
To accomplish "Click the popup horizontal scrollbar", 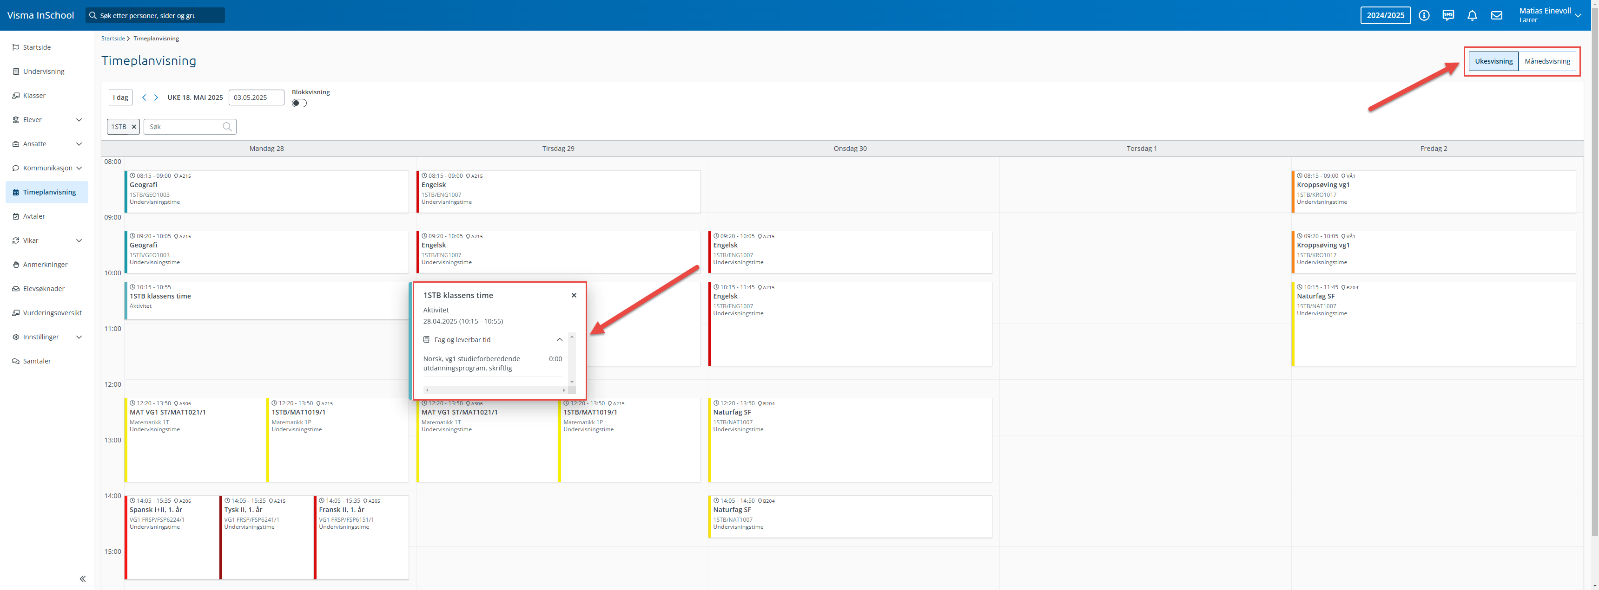I will coord(496,390).
